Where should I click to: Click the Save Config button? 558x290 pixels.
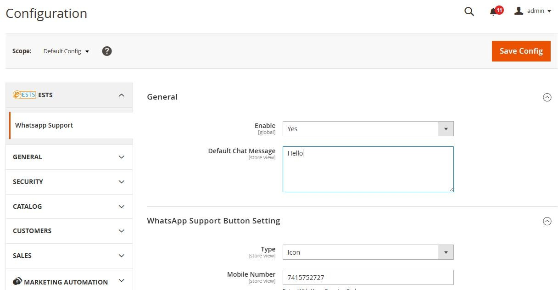[521, 51]
